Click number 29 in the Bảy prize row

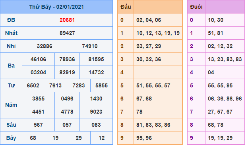[x=79, y=138]
